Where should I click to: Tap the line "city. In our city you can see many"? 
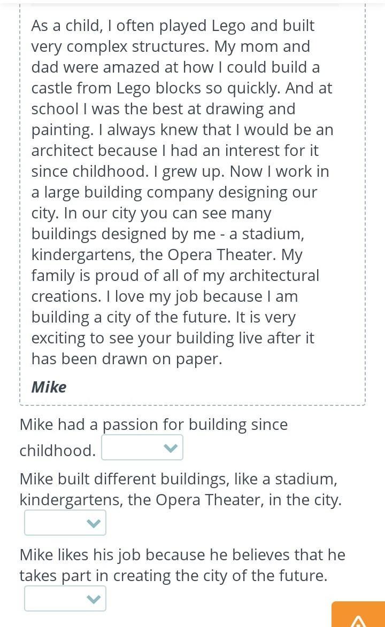point(151,213)
